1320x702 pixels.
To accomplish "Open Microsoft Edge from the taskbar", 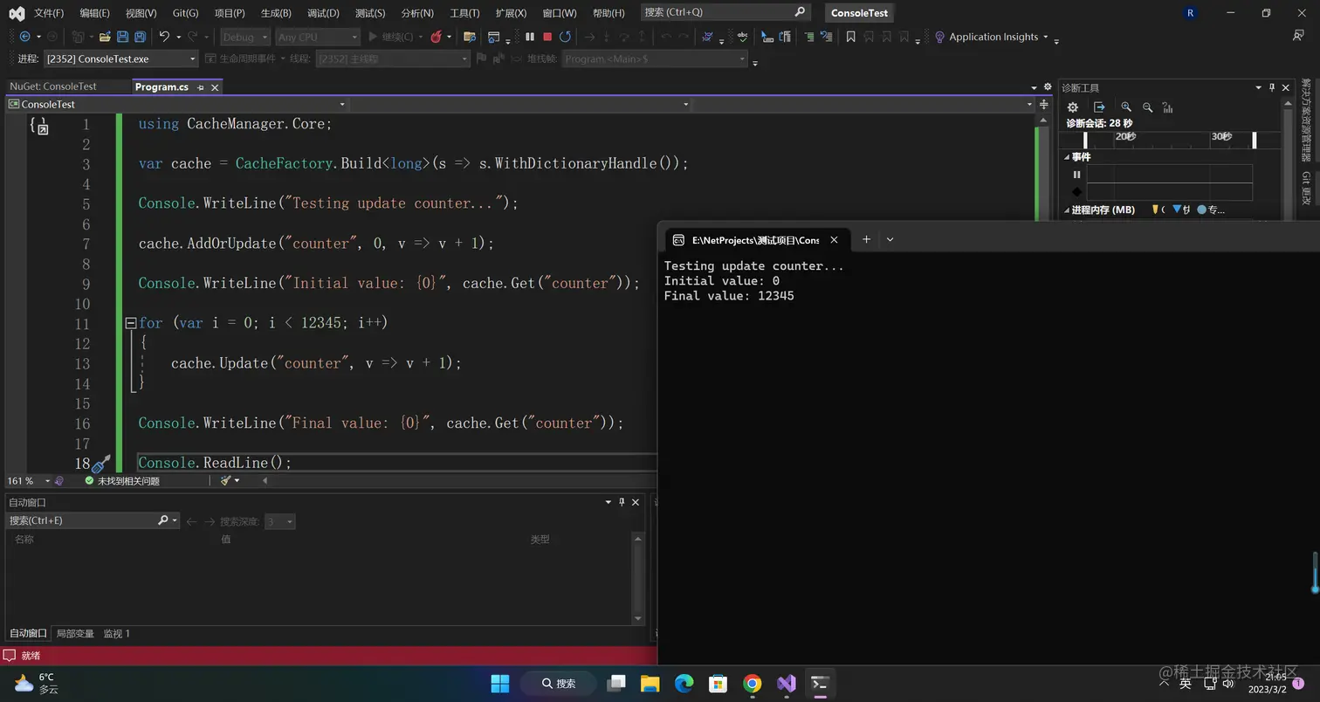I will [684, 683].
